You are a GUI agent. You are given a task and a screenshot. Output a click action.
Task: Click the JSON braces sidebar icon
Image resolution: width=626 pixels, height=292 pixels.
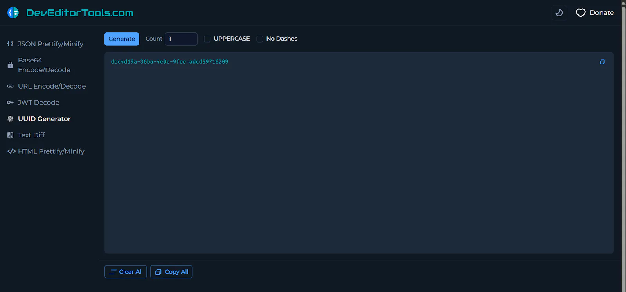pos(10,44)
